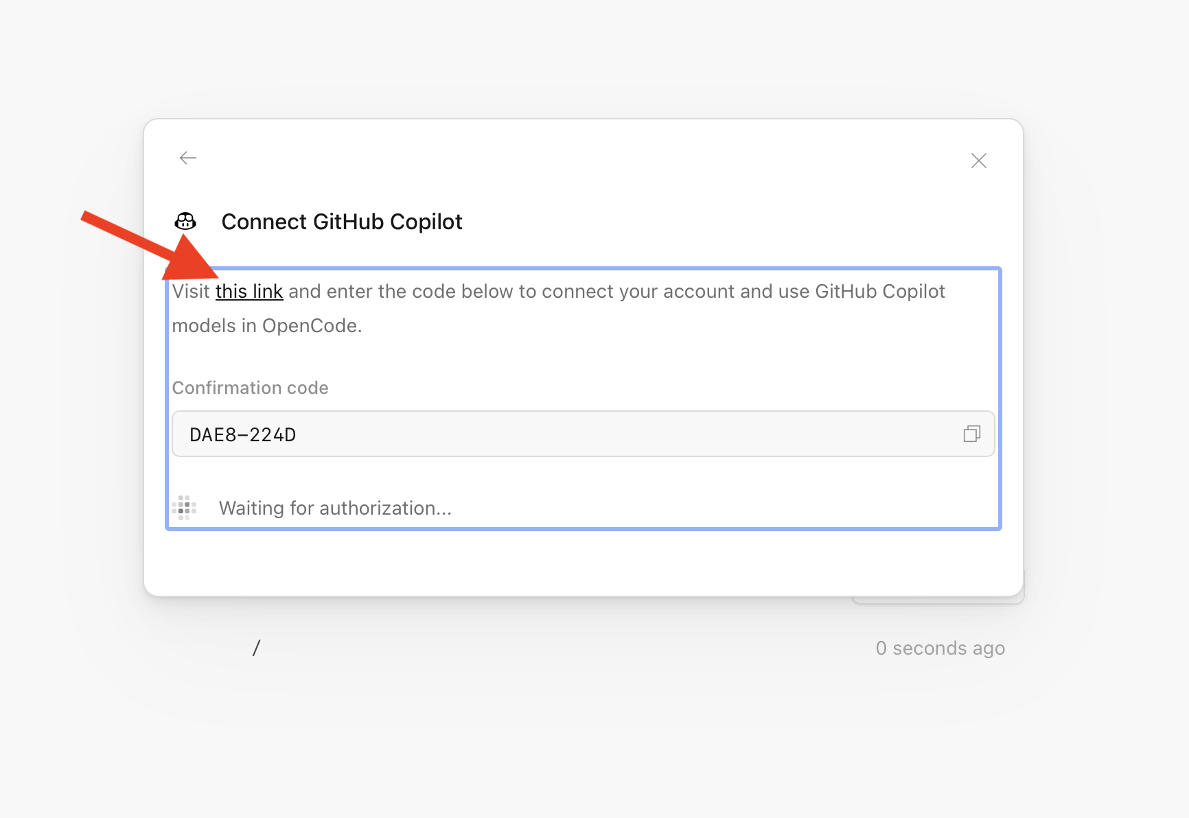Click the Copilot mascot icon near the title
The height and width of the screenshot is (818, 1189).
[185, 221]
